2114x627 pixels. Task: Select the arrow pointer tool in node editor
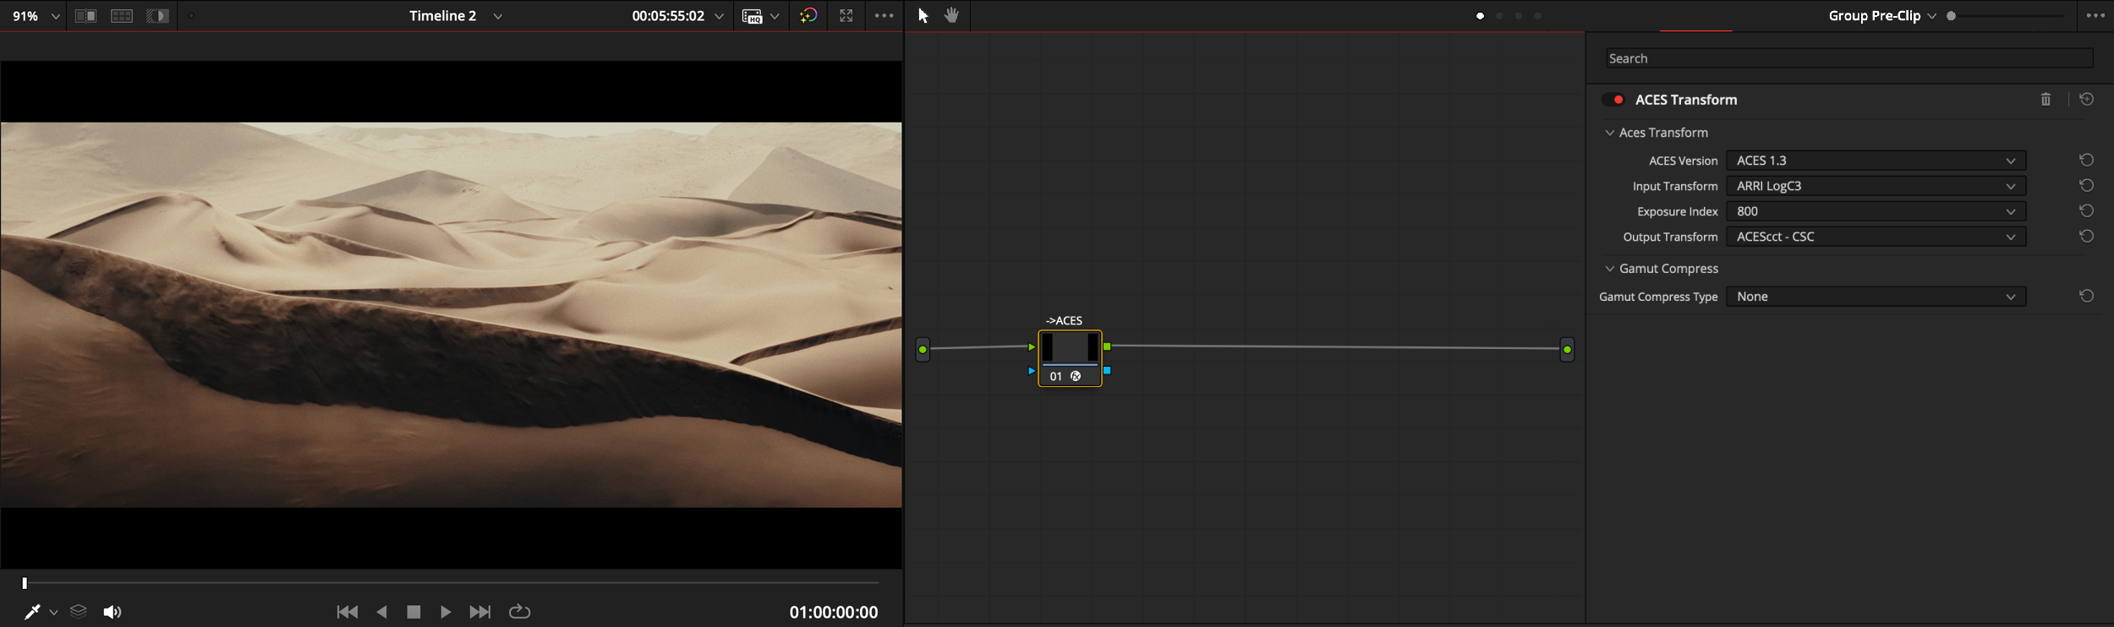(x=923, y=16)
